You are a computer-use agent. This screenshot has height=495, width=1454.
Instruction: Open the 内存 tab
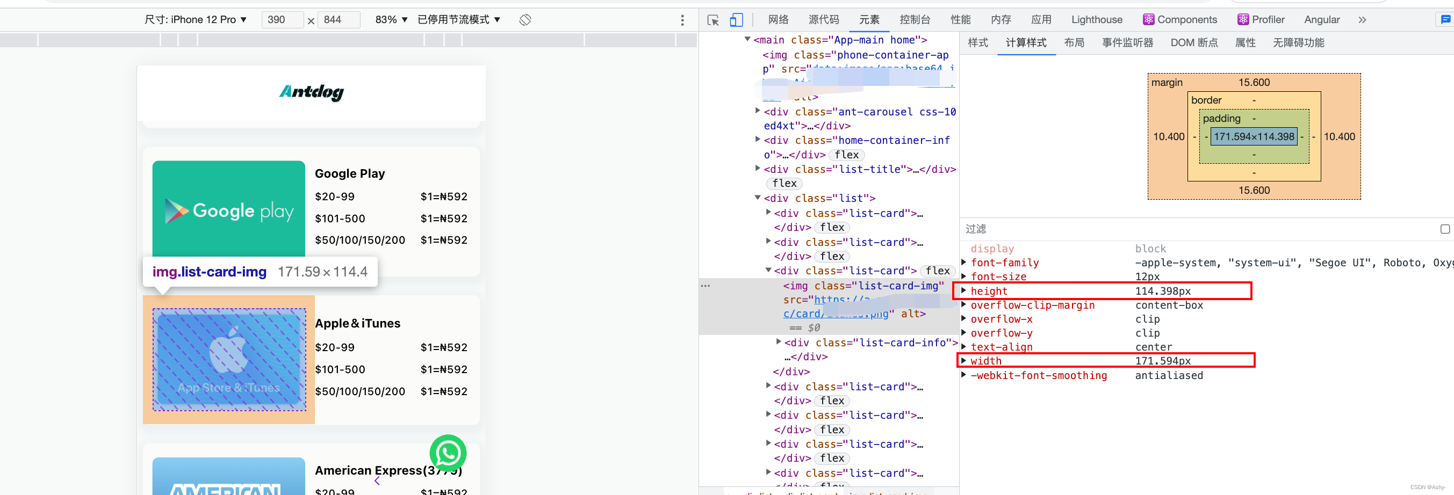[x=1000, y=20]
